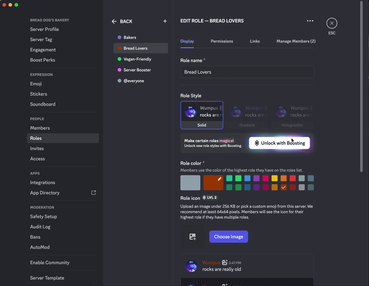
Task: Click the LVL 2 boost badge
Action: click(x=210, y=198)
